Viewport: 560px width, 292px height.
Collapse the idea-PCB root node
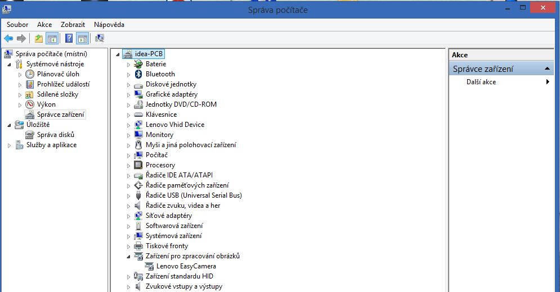[x=118, y=54]
